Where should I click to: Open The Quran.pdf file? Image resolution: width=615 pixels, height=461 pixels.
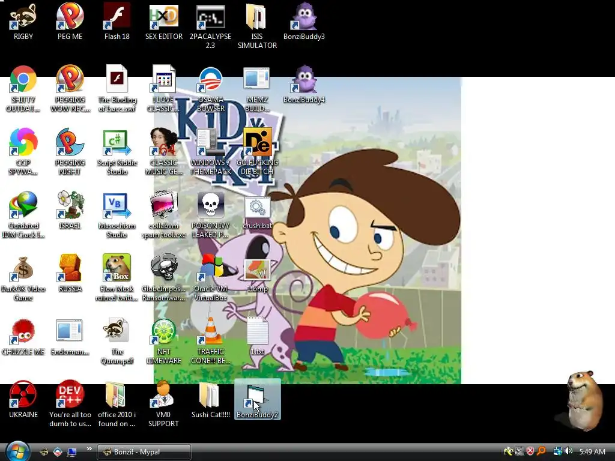(117, 342)
